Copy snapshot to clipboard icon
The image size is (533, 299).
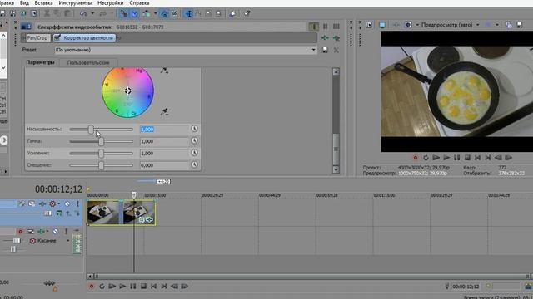[x=508, y=25]
